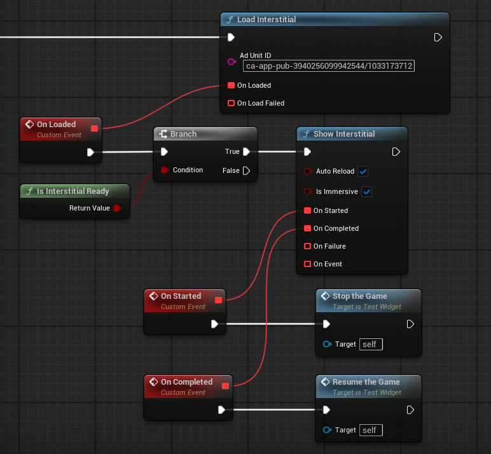Viewport: 491px width, 454px height.
Task: Click the Branch True execution pin
Action: [246, 152]
